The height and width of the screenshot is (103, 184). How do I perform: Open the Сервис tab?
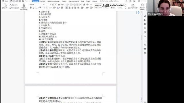(95, 1)
